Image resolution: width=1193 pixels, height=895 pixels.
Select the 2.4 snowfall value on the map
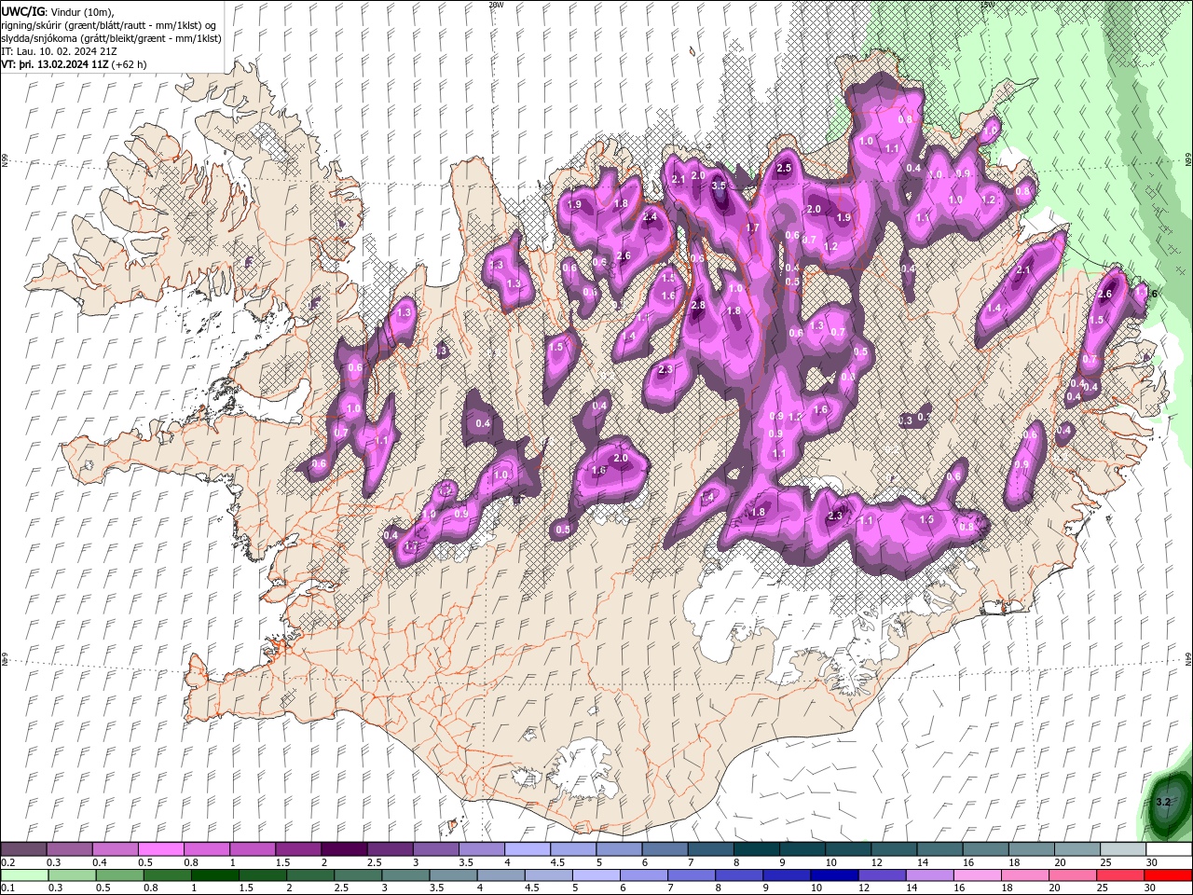651,217
